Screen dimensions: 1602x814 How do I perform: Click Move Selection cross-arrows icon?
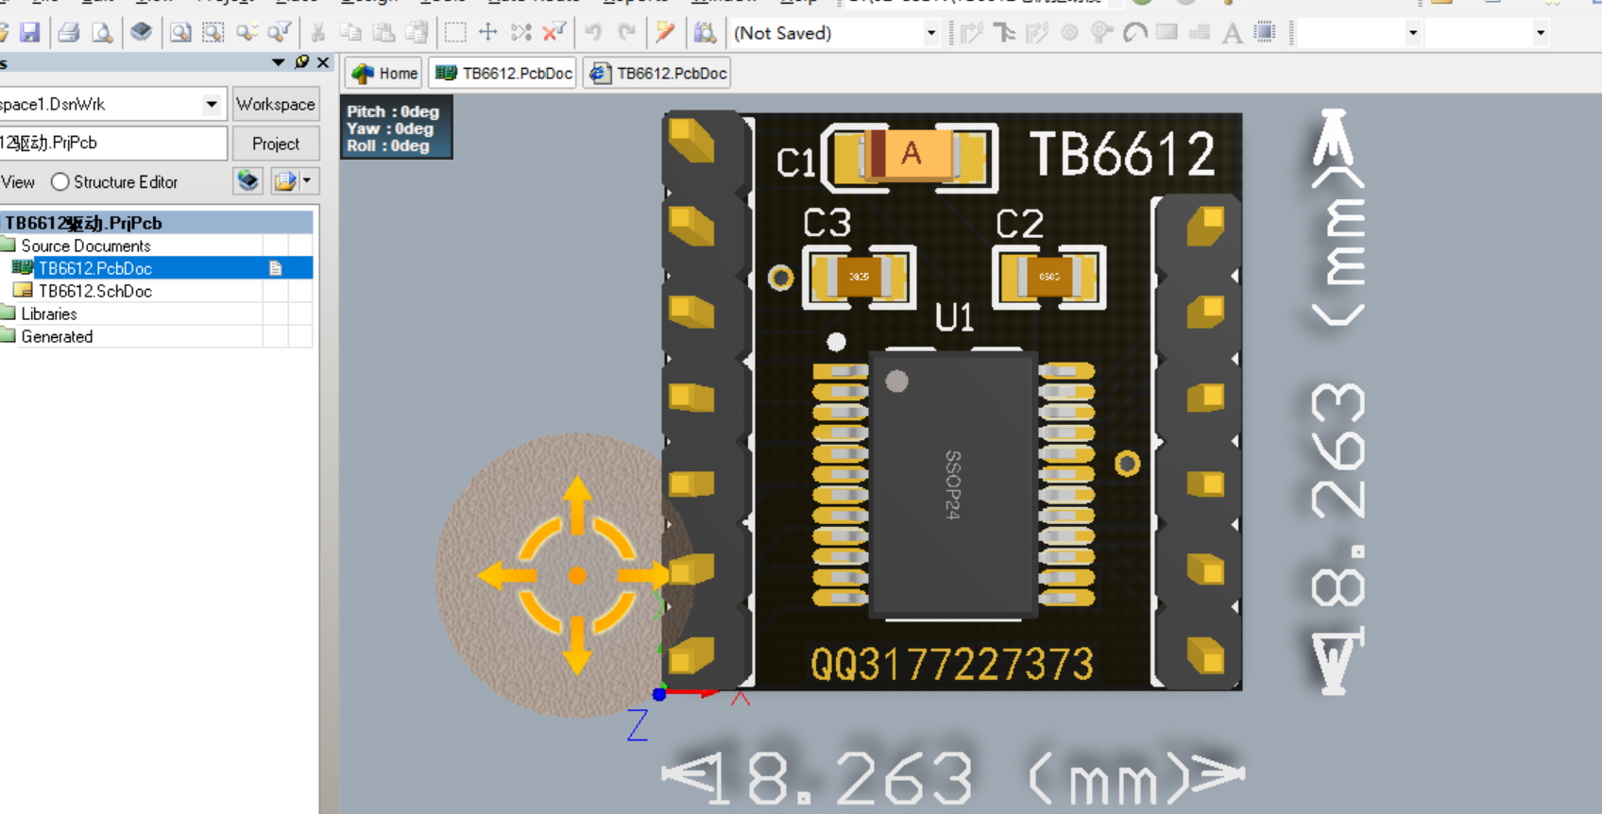pyautogui.click(x=488, y=33)
